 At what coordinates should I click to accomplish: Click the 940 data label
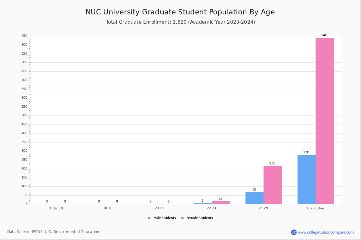324,35
